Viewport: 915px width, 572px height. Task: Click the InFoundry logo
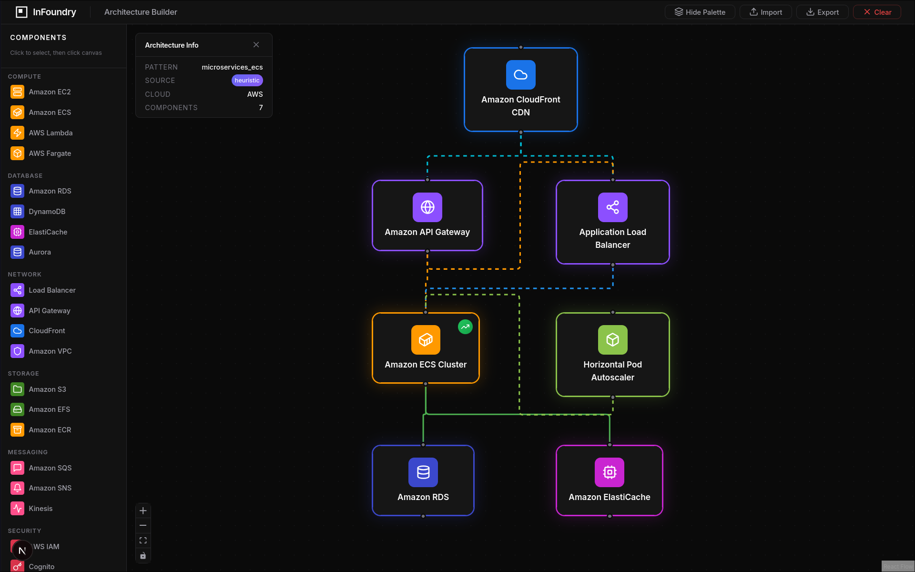point(46,12)
